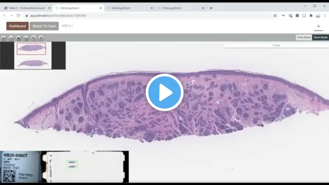Image resolution: width=329 pixels, height=185 pixels.
Task: Click the Return To Case button
Action: point(44,26)
